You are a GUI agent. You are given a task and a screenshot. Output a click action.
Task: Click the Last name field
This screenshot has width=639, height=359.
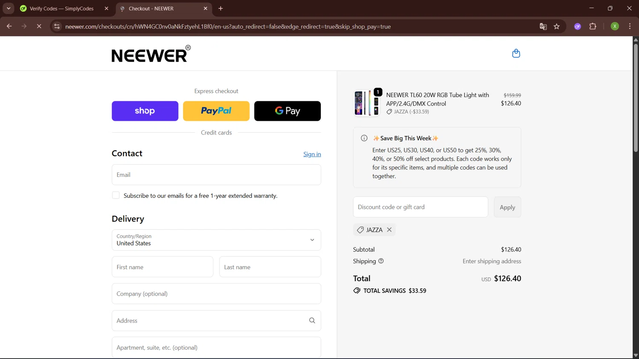click(x=270, y=267)
